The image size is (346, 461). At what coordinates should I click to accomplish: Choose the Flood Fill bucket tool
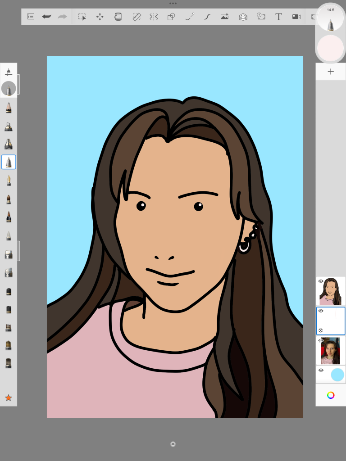(x=118, y=17)
